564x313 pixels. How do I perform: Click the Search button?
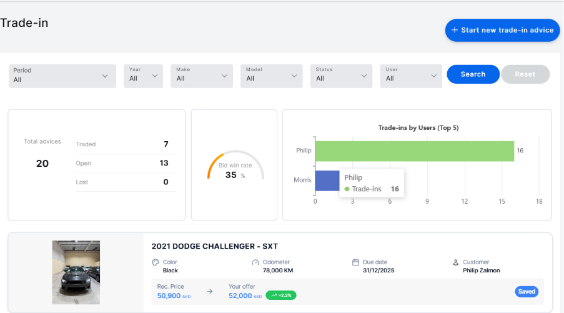pyautogui.click(x=473, y=74)
